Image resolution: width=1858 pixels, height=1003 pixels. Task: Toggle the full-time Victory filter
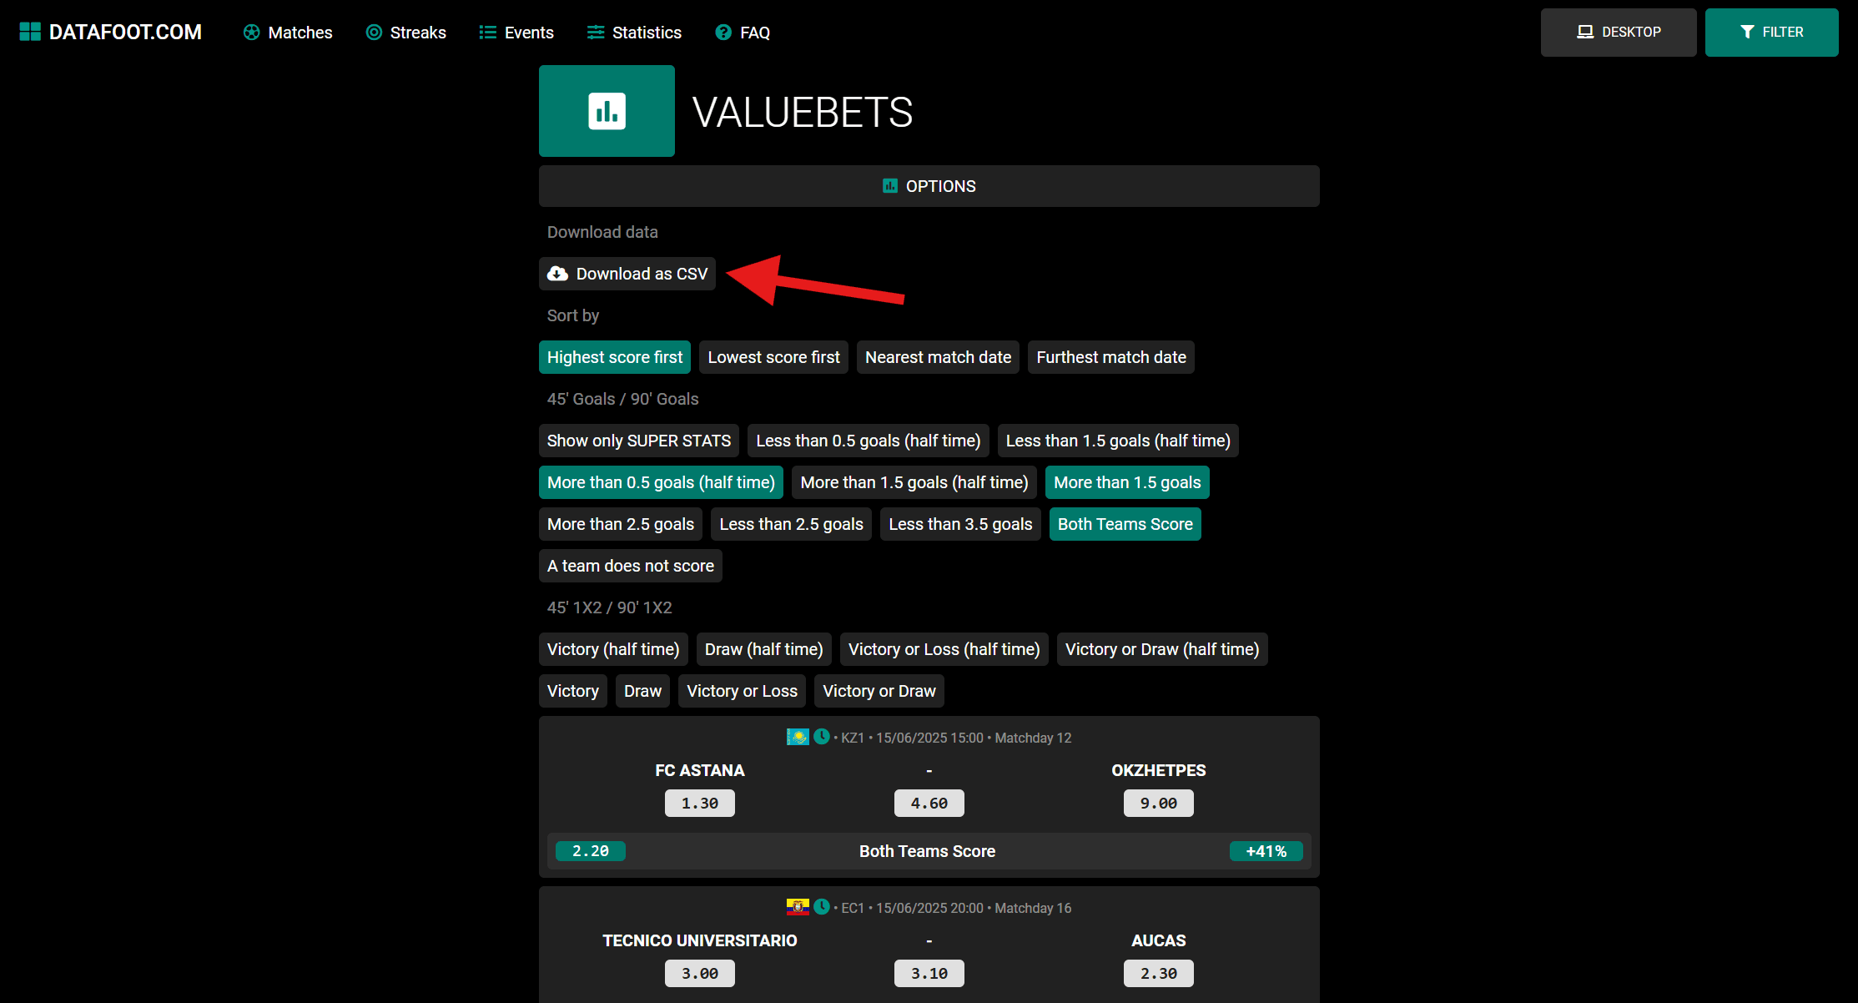pyautogui.click(x=573, y=691)
